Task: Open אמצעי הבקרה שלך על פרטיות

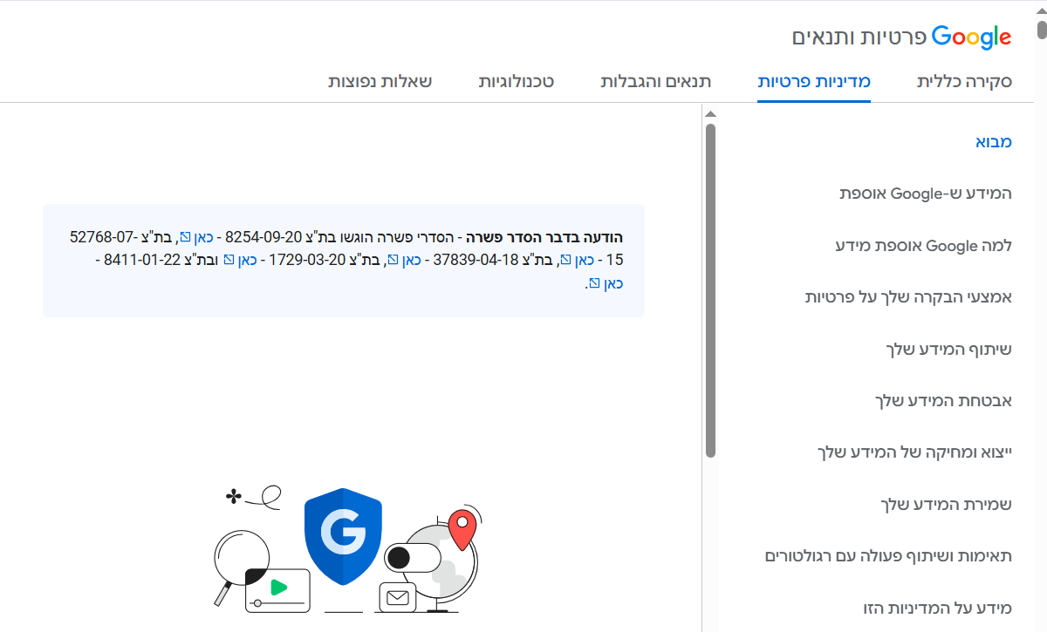Action: coord(908,297)
